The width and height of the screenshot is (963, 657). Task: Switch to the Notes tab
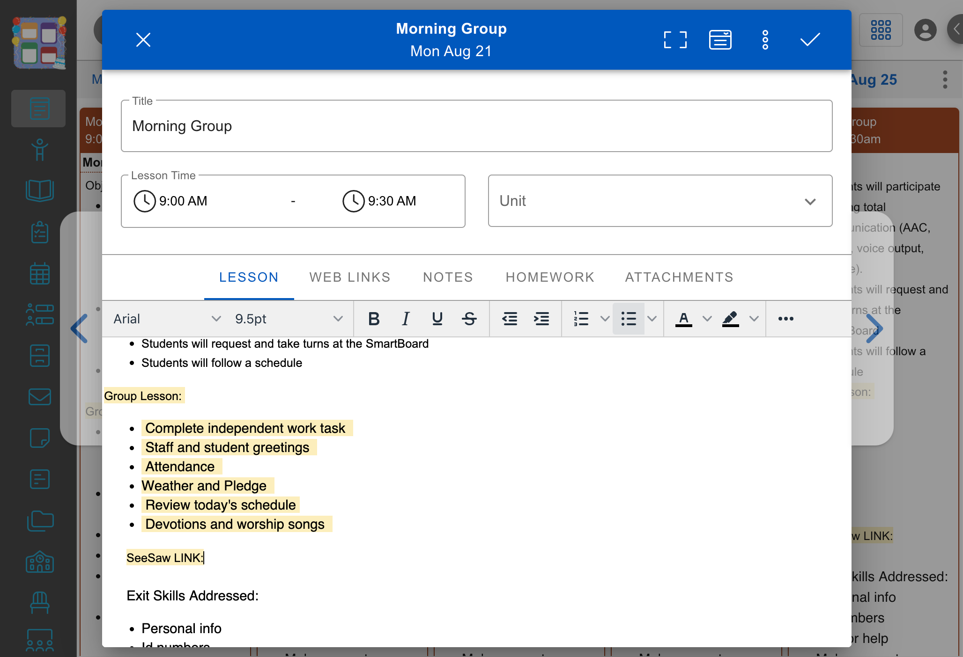[448, 277]
